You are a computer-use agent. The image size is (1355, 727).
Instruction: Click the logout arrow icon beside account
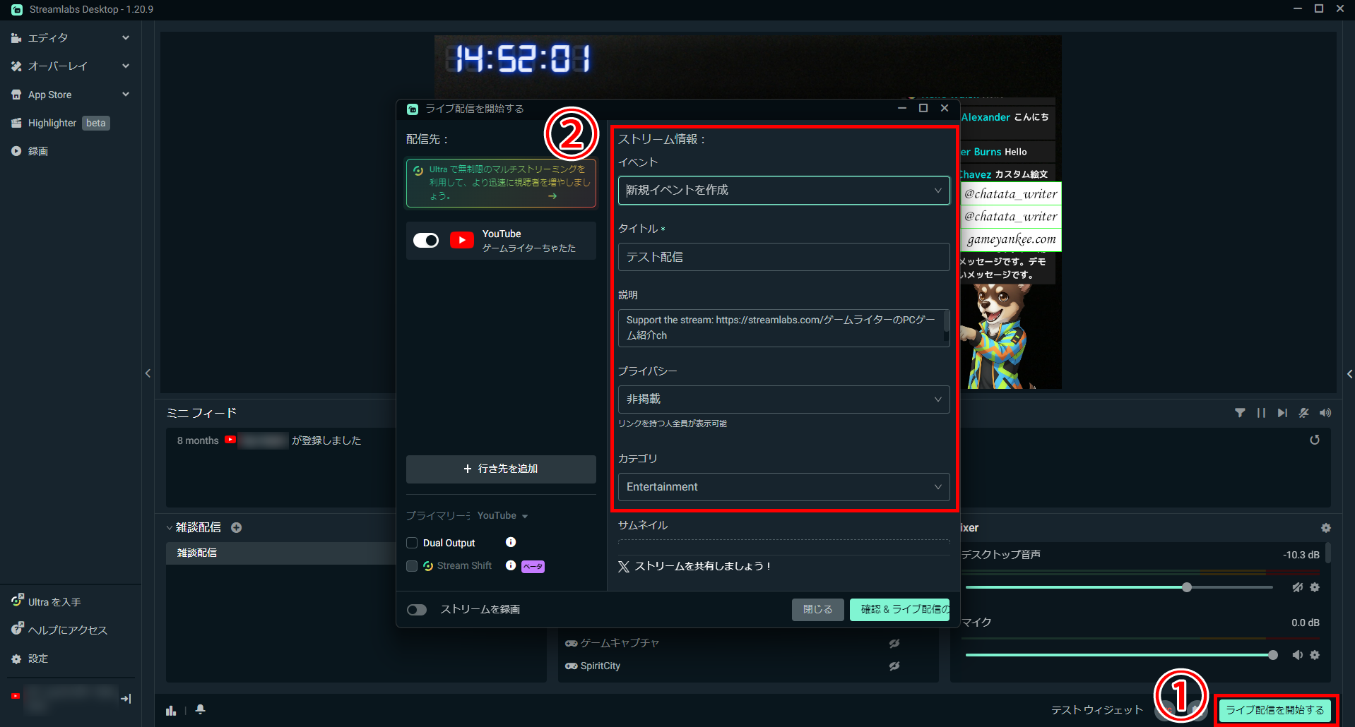pos(126,699)
